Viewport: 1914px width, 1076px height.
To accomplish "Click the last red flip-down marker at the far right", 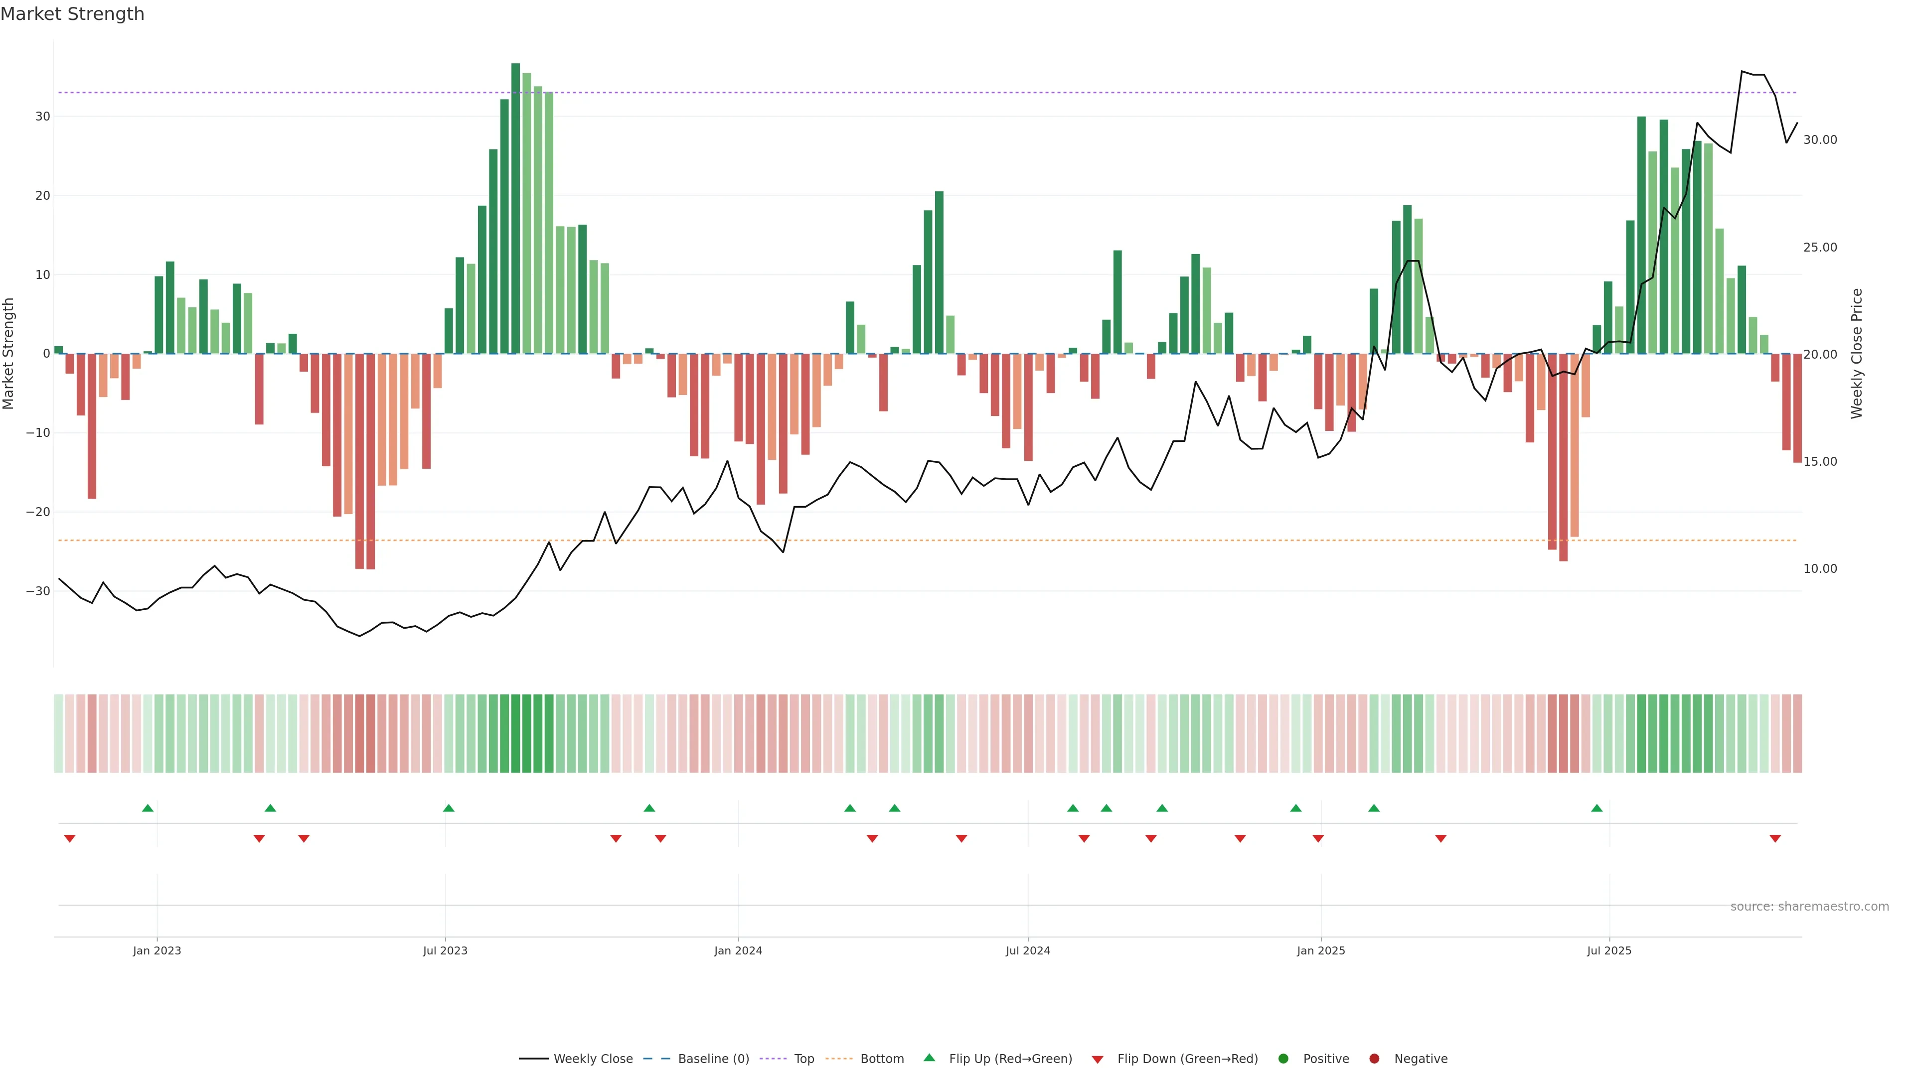I will coord(1775,838).
